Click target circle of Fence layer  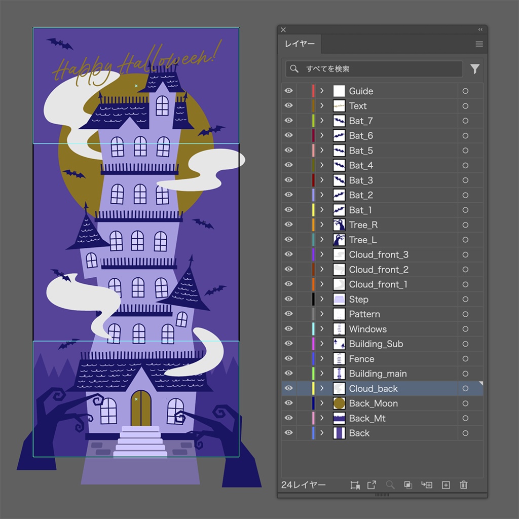click(x=465, y=359)
